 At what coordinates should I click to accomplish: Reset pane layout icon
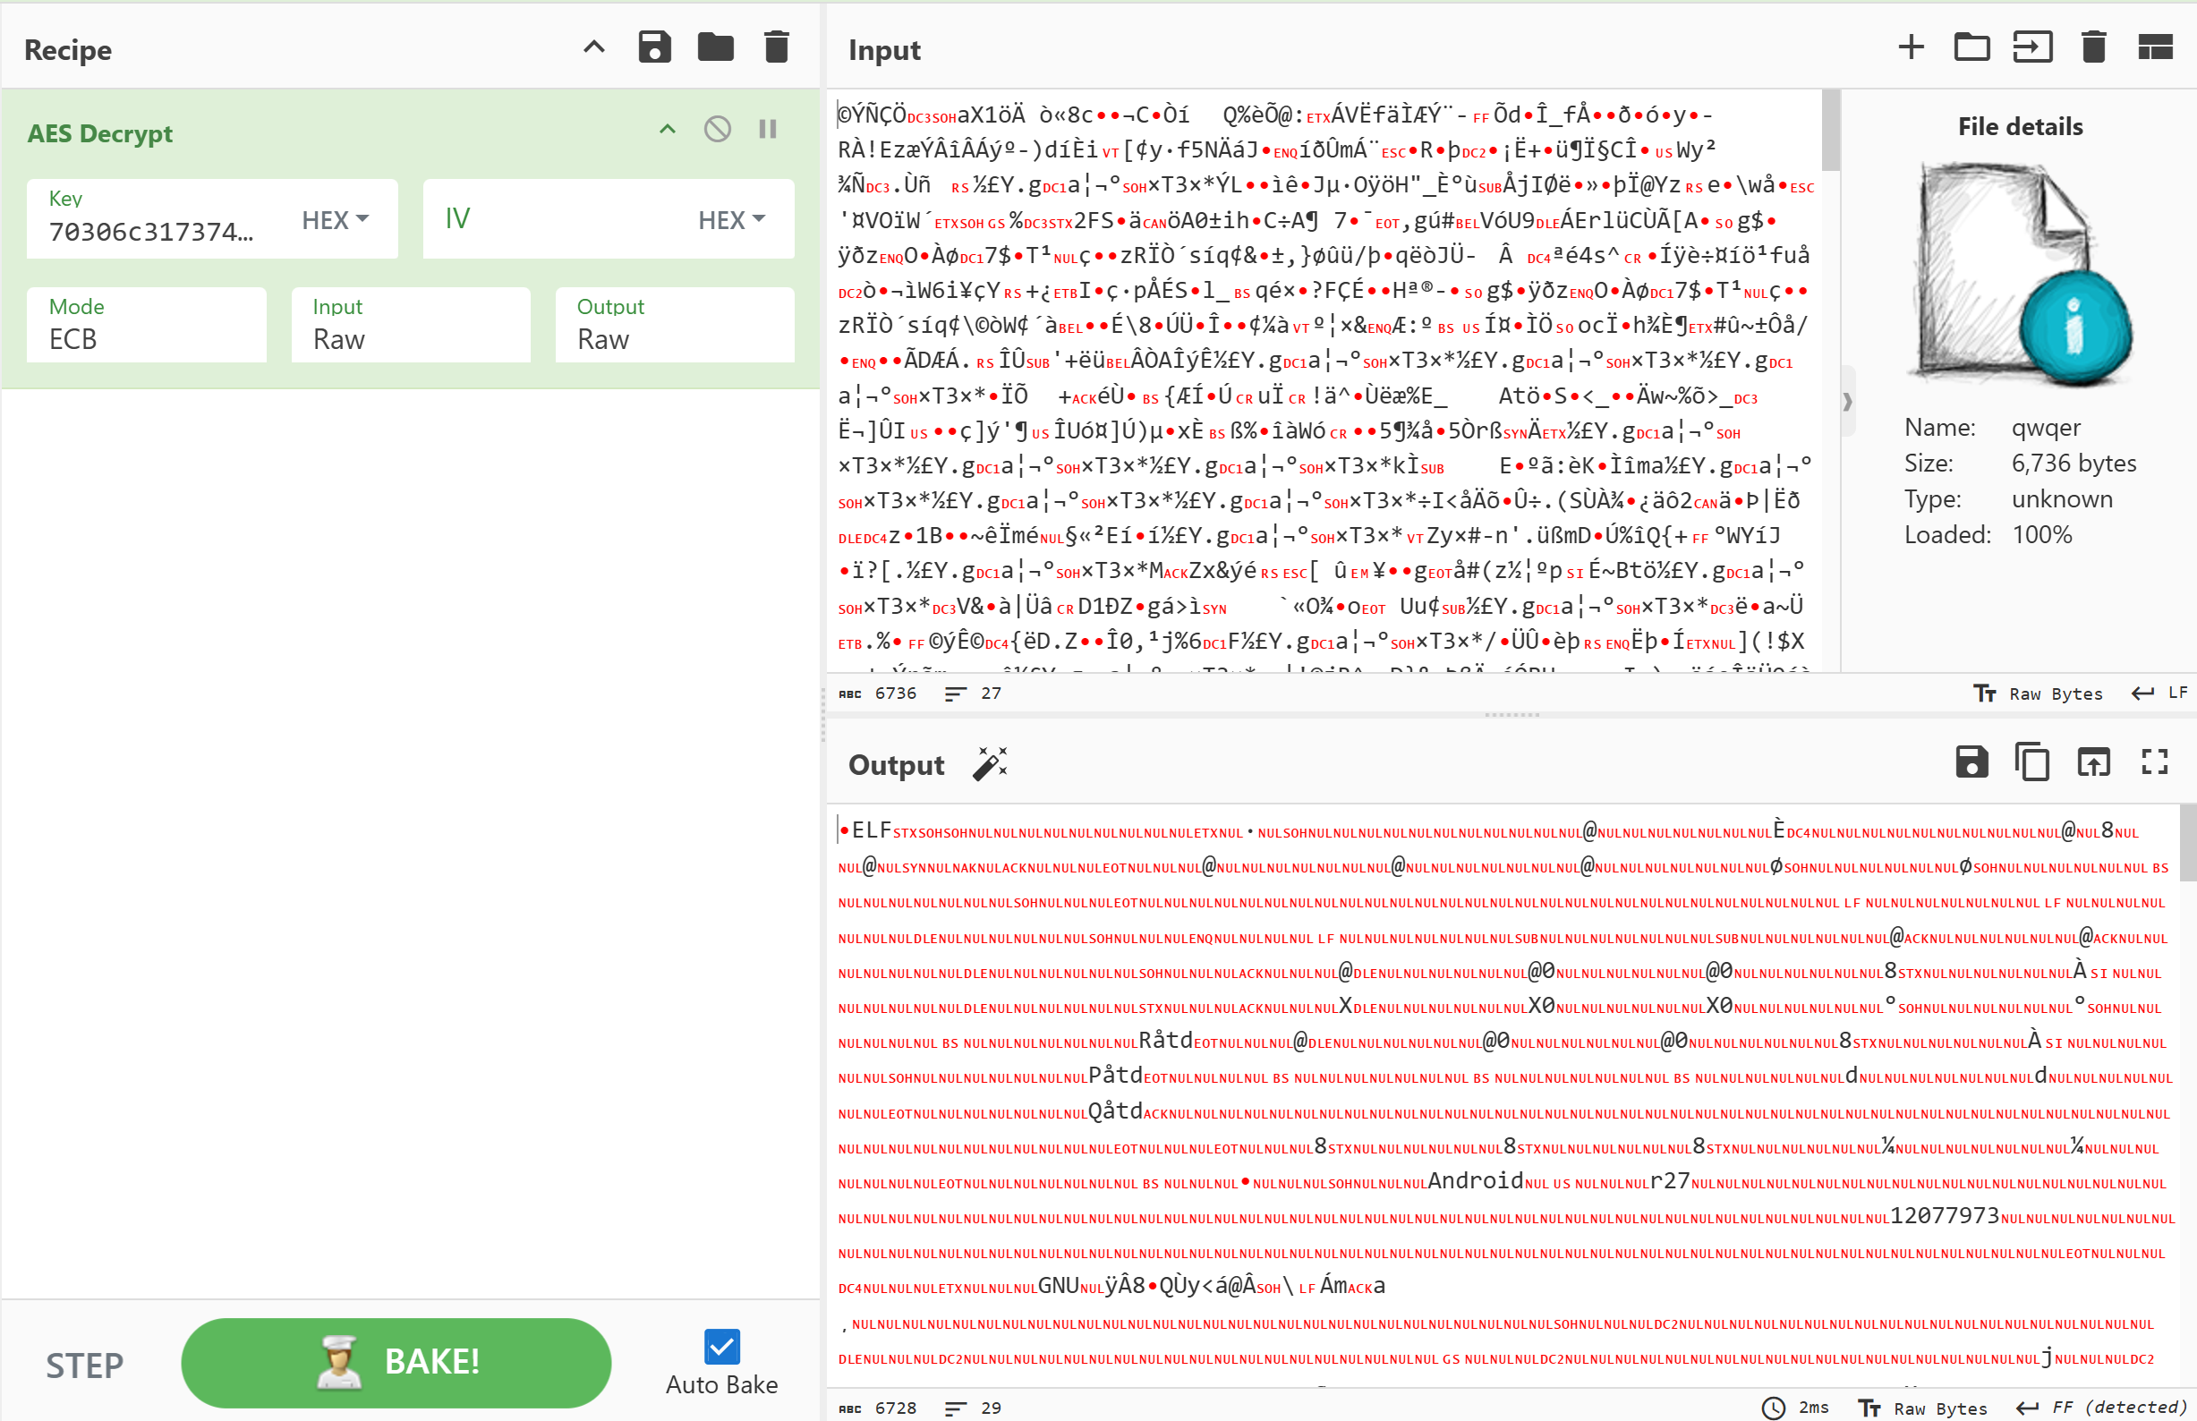[x=2155, y=47]
